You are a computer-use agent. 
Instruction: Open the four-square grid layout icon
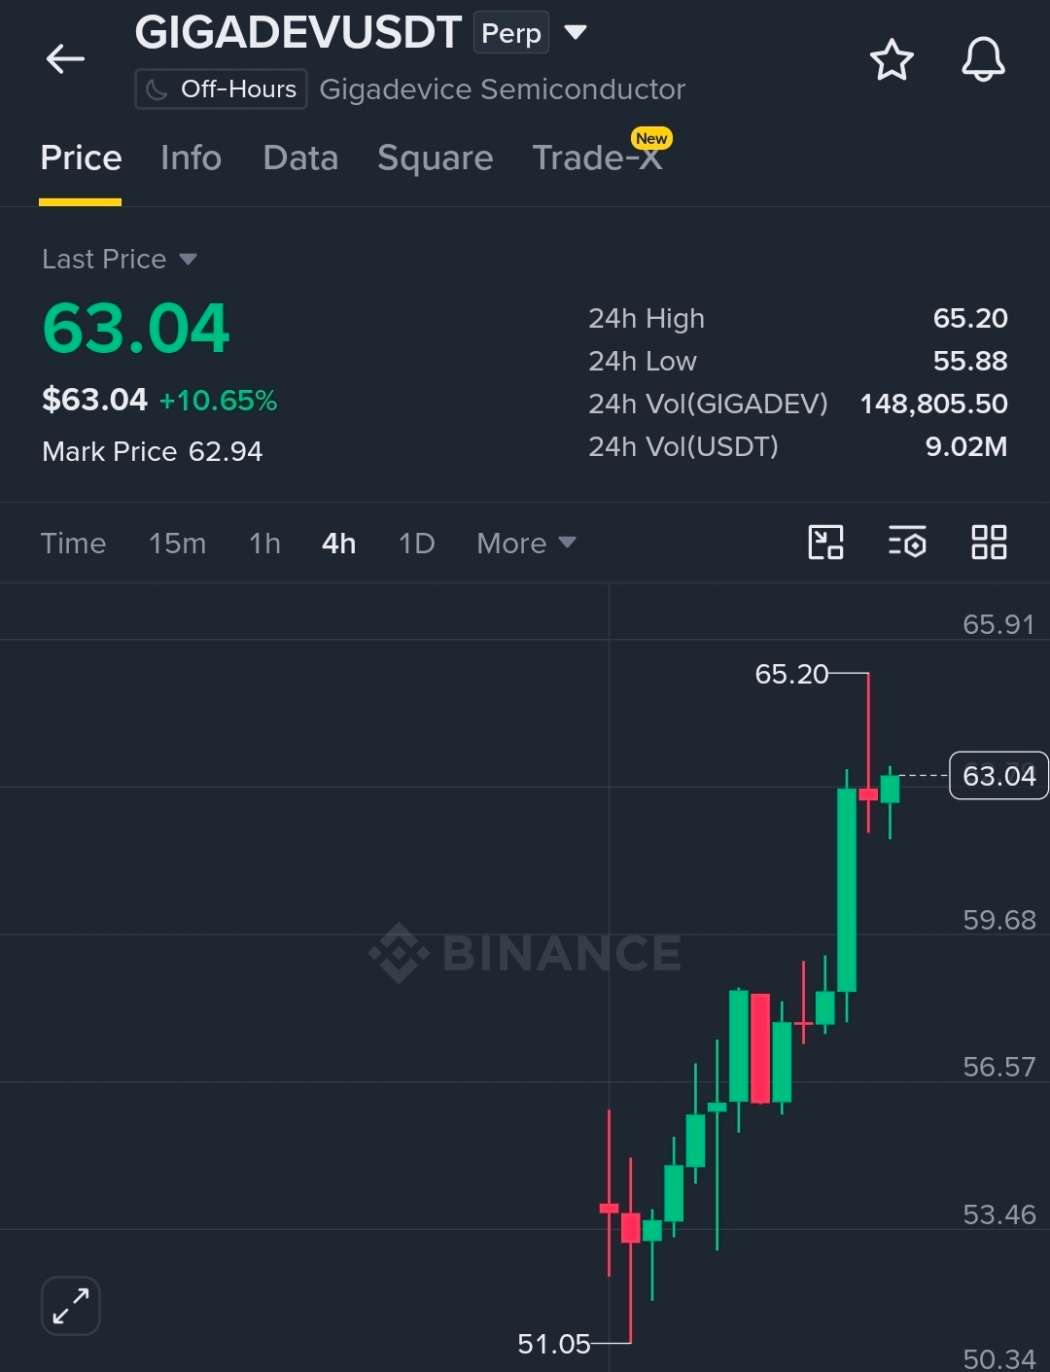pyautogui.click(x=989, y=543)
